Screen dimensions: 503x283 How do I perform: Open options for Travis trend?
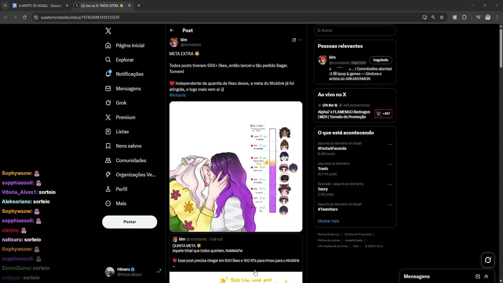390,164
